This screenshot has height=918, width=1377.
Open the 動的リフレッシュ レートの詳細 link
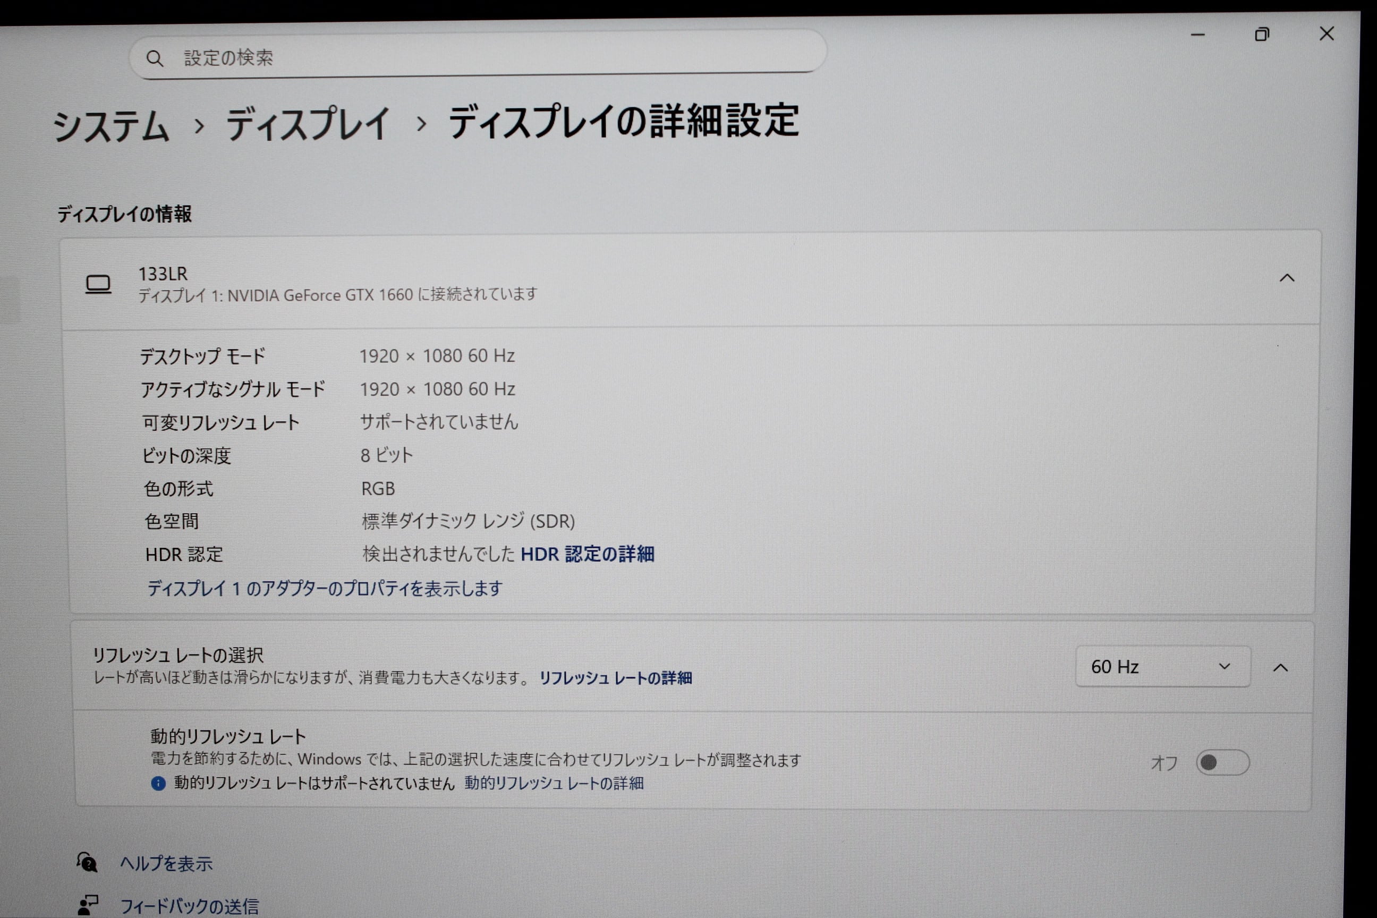pos(554,784)
